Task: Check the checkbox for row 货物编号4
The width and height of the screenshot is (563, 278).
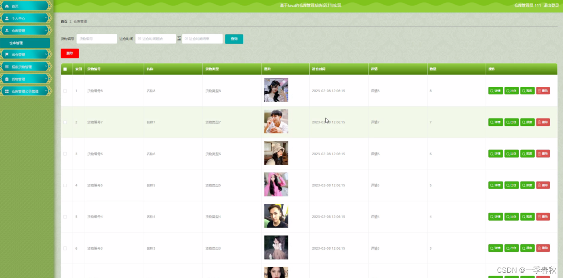Action: tap(65, 216)
